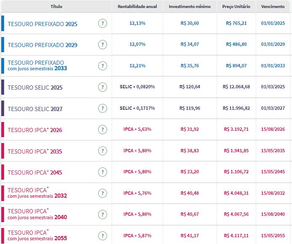Select Tesouro IPCA+ 2026 title
292x244 pixels.
35,130
